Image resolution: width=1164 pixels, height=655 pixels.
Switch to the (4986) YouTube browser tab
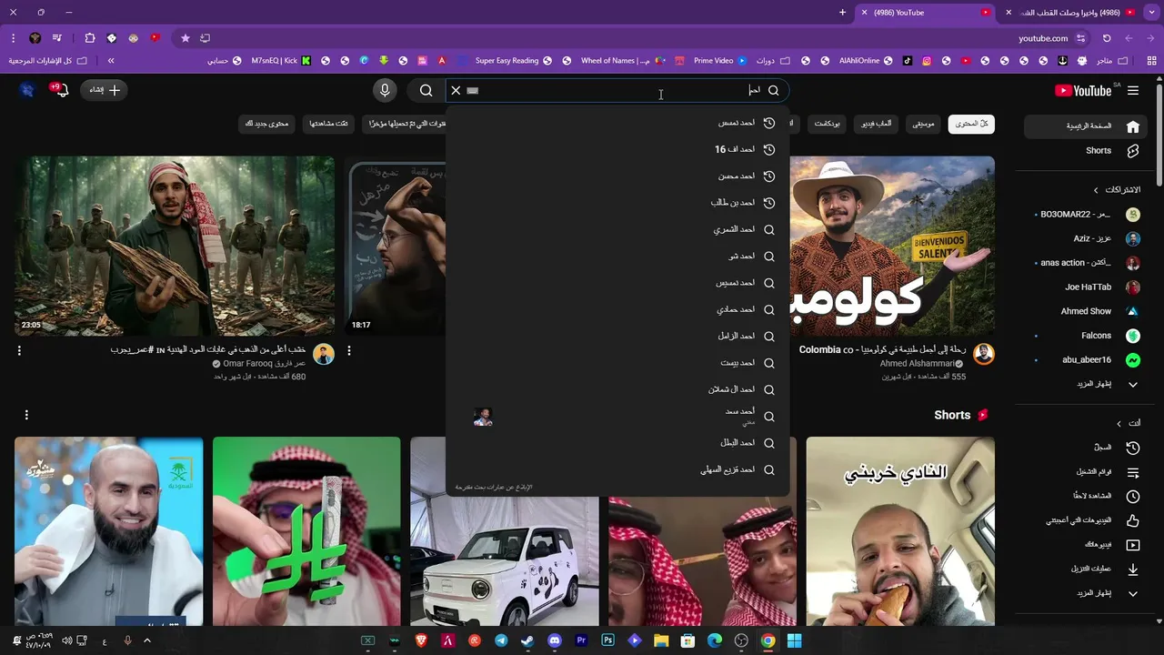(928, 13)
